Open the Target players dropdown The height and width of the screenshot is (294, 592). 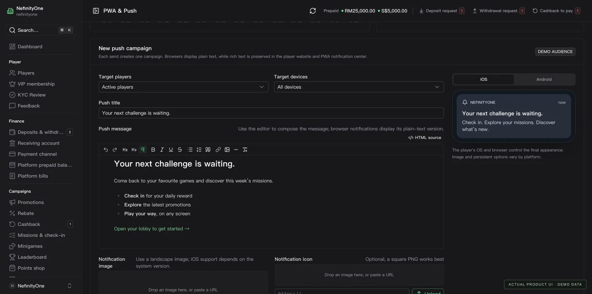click(x=183, y=87)
